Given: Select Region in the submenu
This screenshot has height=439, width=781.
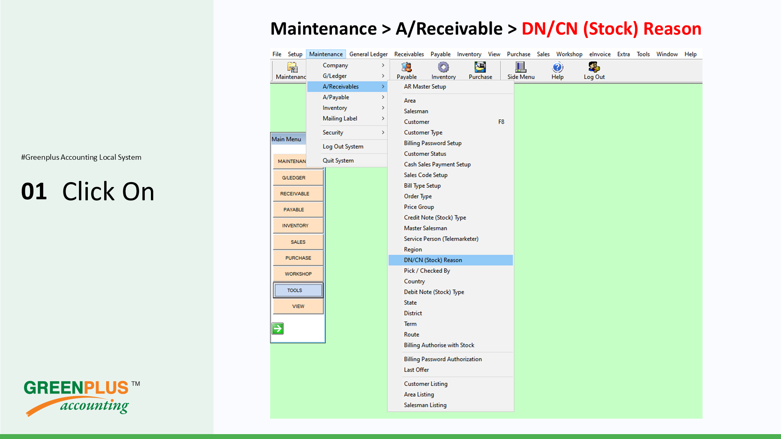Looking at the screenshot, I should tap(451, 250).
